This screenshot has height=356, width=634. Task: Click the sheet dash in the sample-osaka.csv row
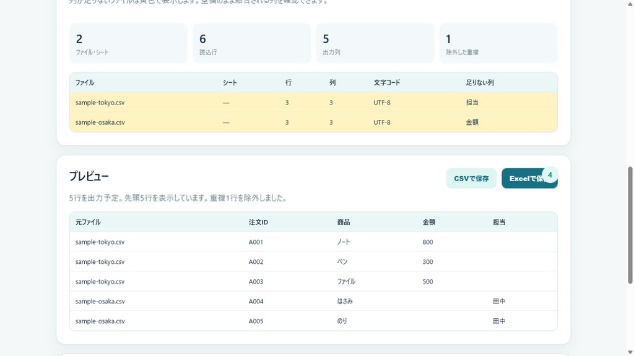tap(226, 123)
